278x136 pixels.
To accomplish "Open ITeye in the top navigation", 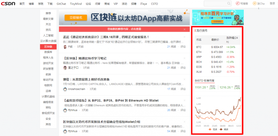I will (x=144, y=4).
